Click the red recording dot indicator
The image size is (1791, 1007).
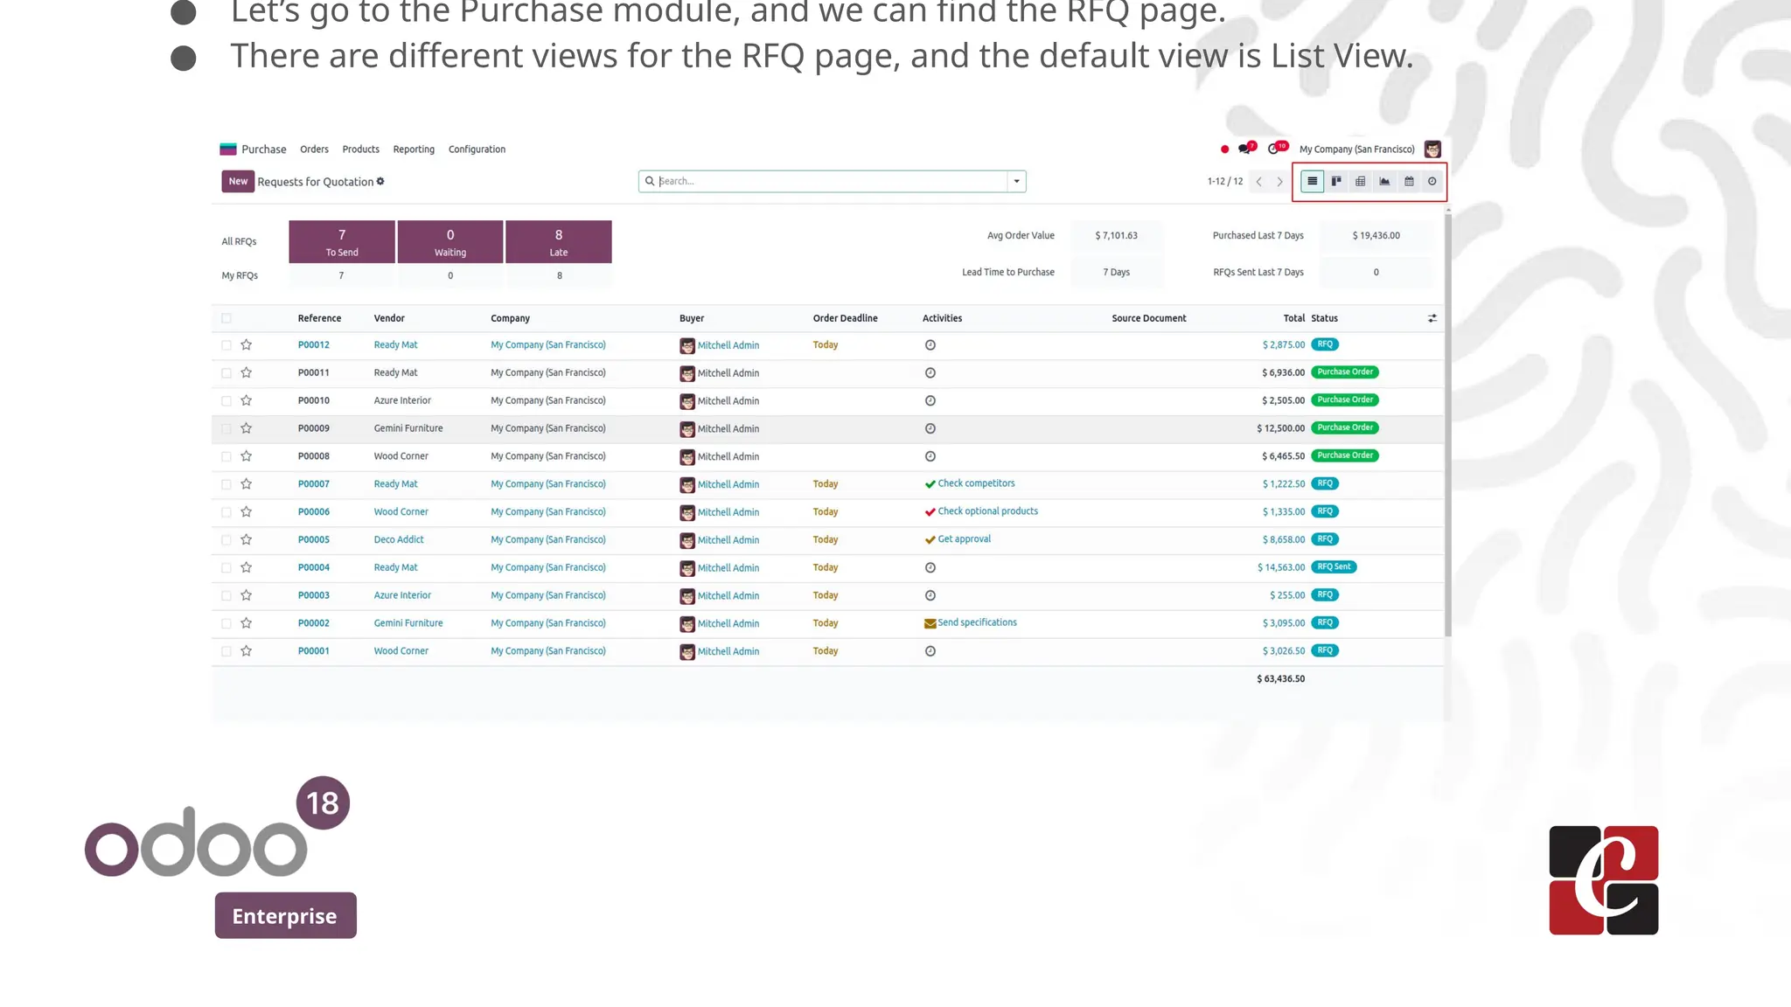[x=1224, y=149]
